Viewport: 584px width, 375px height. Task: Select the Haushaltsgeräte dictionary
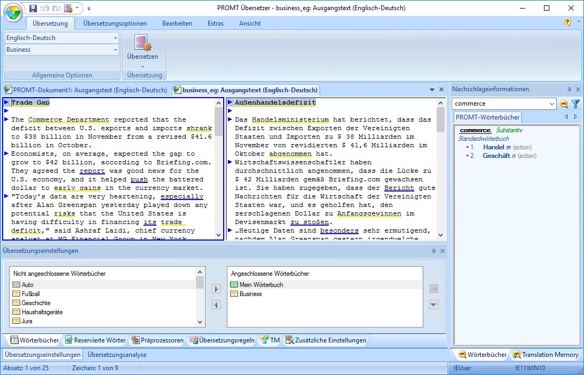pyautogui.click(x=103, y=312)
